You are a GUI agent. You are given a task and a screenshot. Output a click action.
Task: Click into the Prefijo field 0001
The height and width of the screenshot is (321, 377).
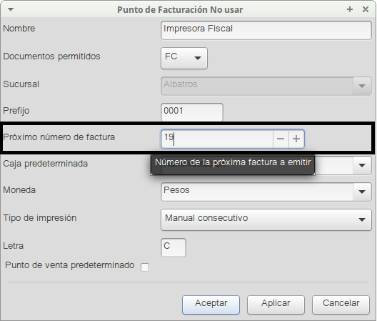coord(192,112)
